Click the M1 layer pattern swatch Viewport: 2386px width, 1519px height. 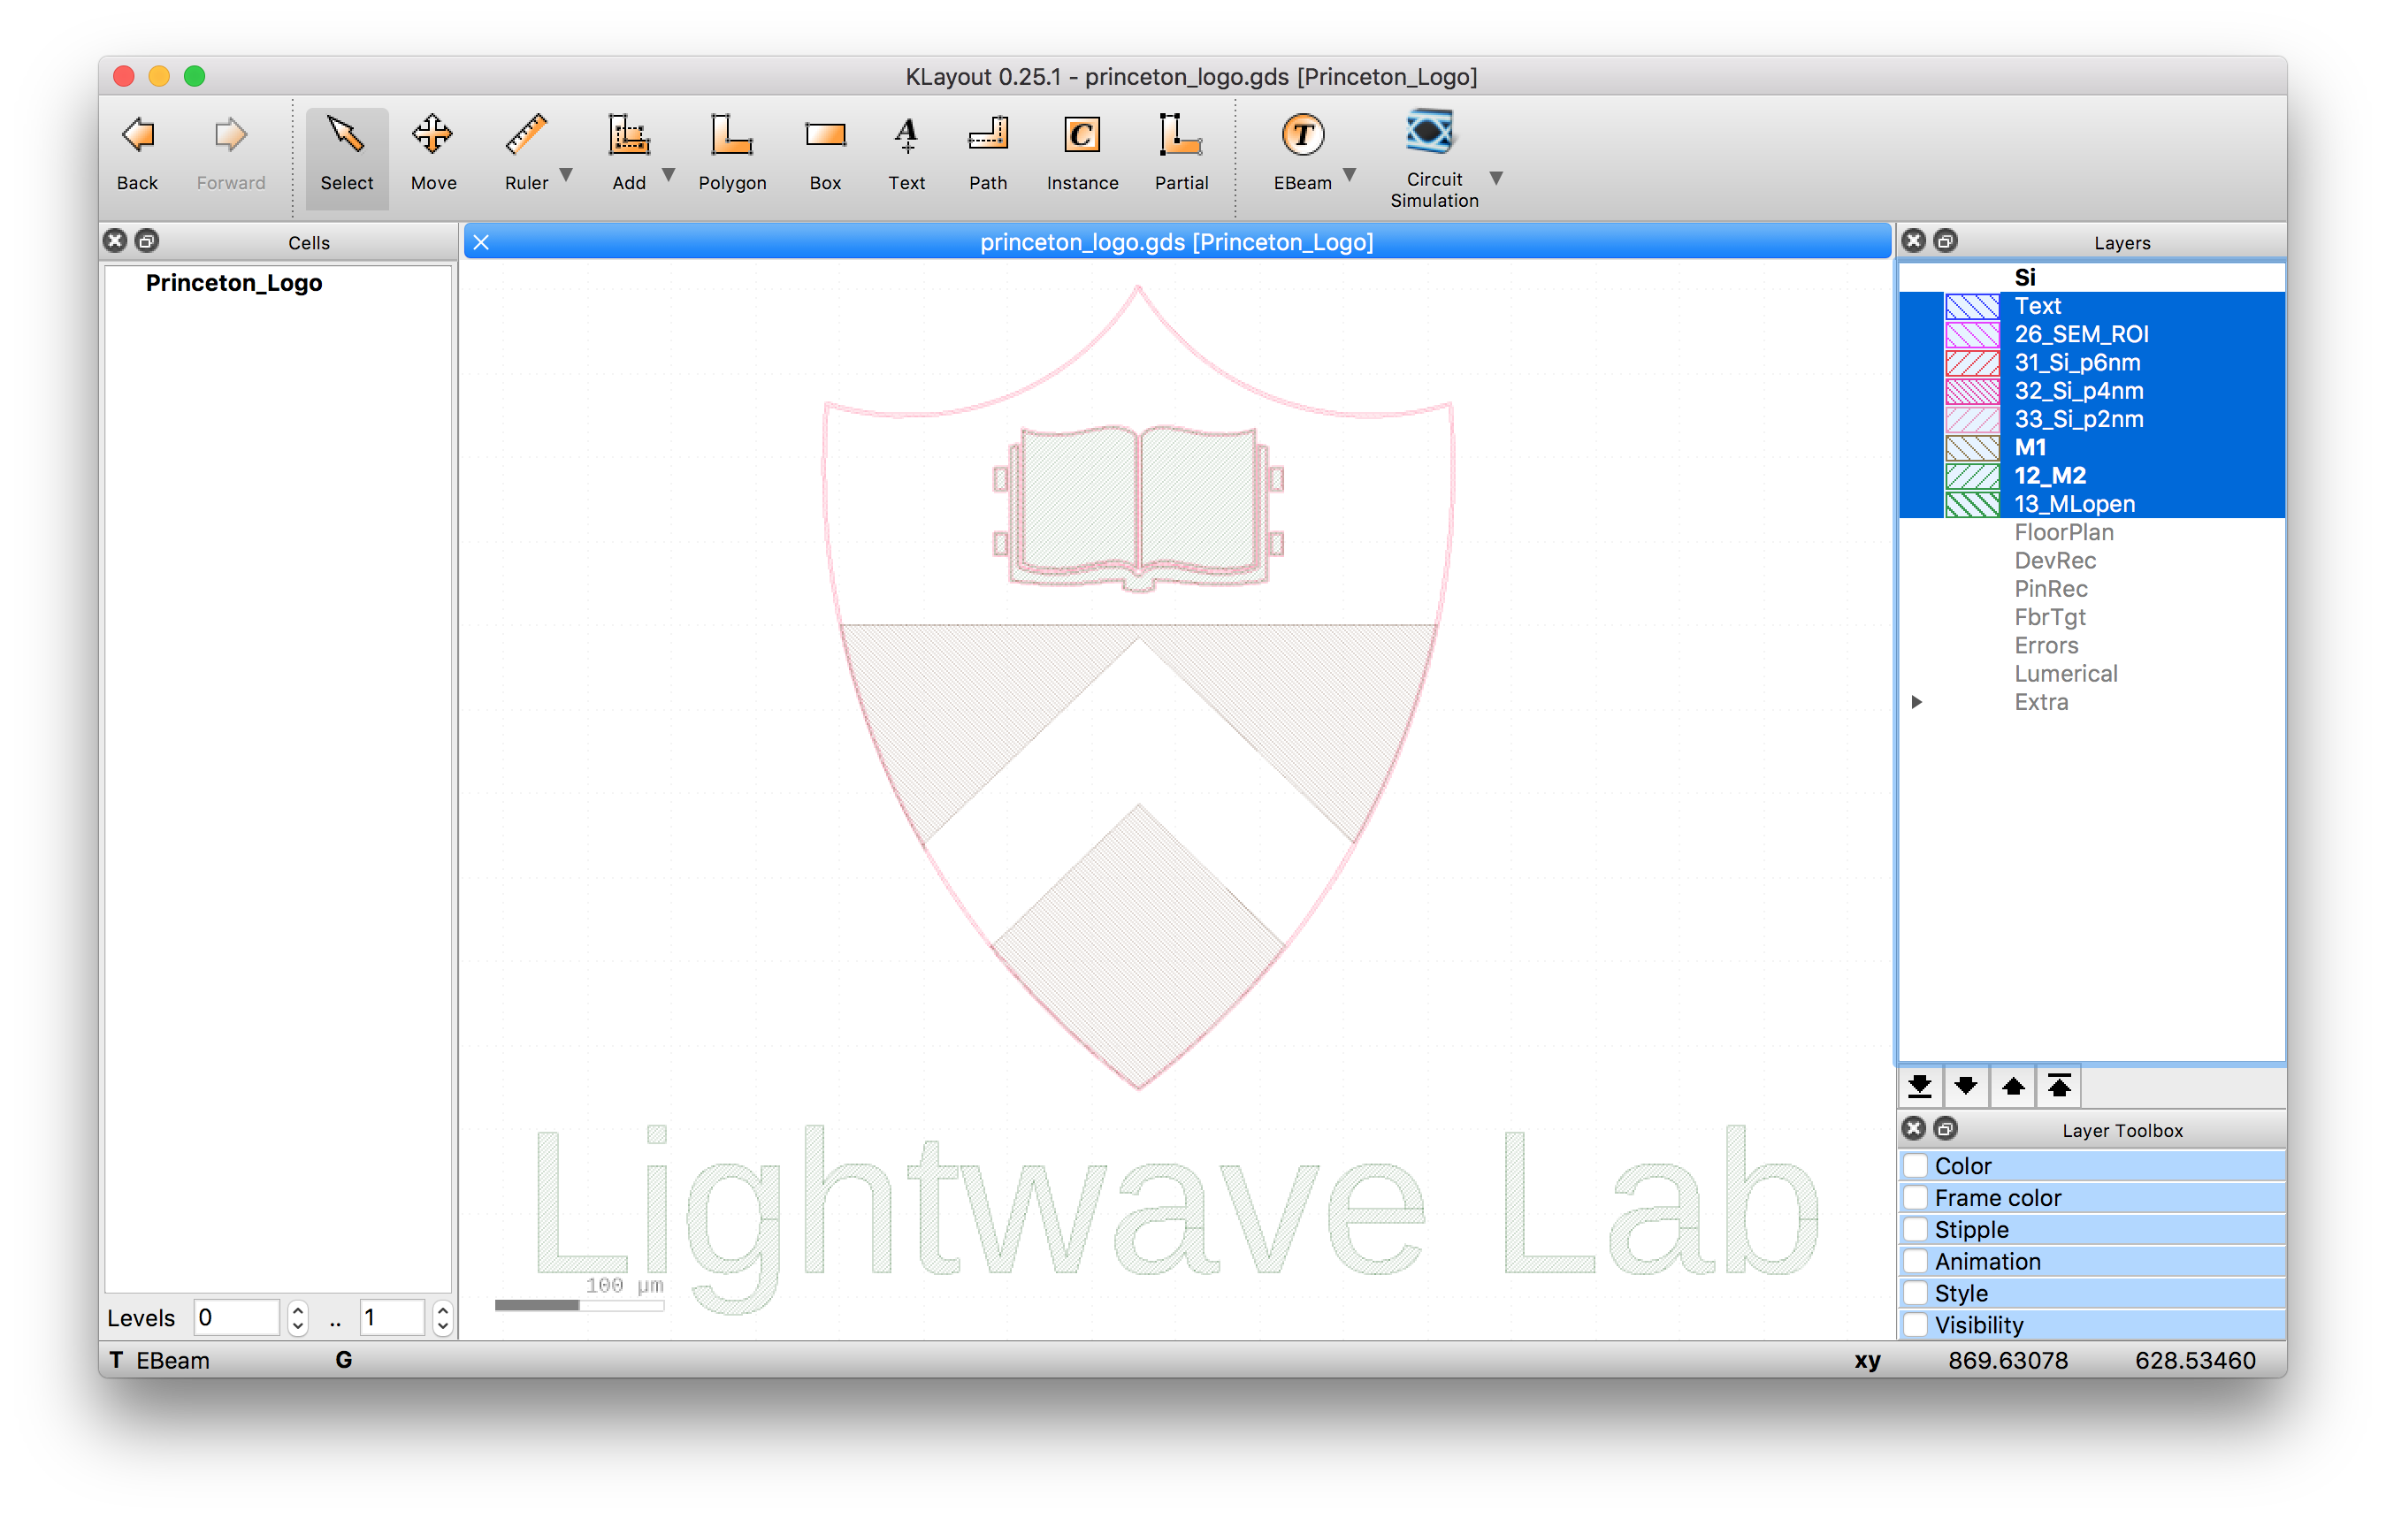click(x=1972, y=448)
